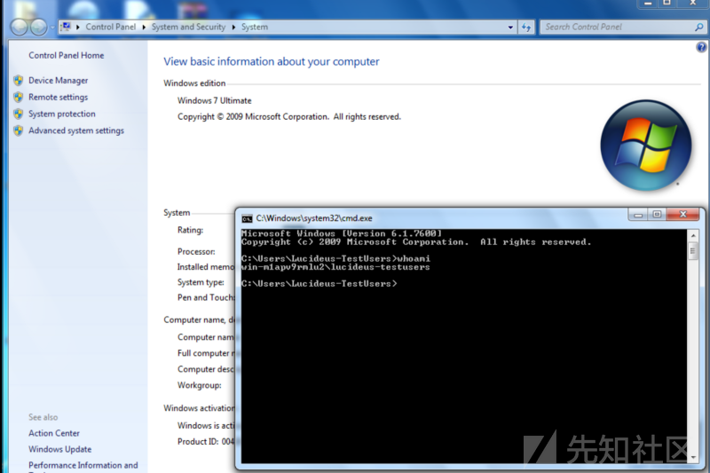This screenshot has width=710, height=473.
Task: Click the shield icon beside Device Manager
Action: [18, 81]
